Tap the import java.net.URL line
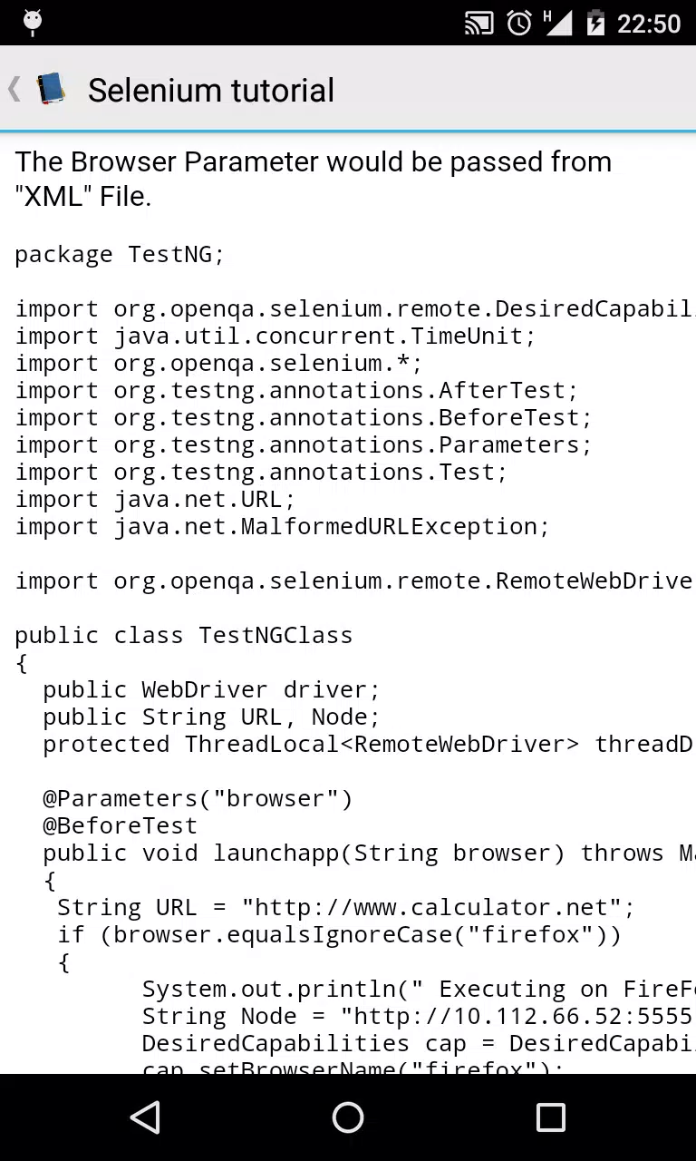The image size is (696, 1161). pos(155,499)
